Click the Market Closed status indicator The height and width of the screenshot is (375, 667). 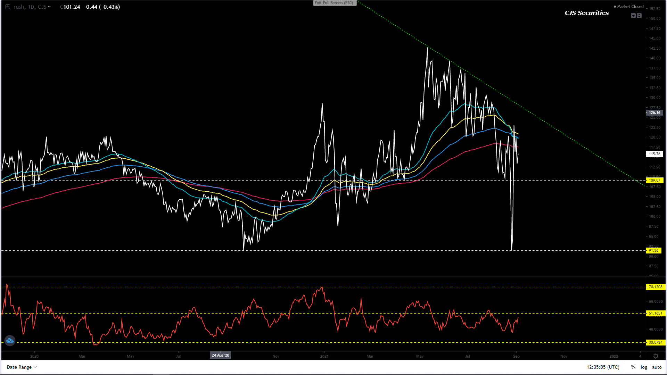point(628,6)
